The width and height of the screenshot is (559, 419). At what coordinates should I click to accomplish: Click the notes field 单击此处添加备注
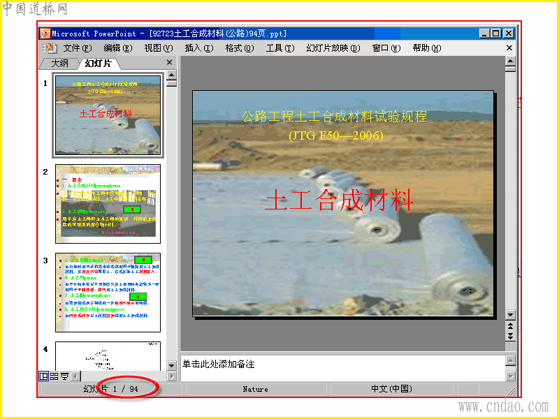343,368
